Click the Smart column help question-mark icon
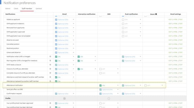Image resolution: width=194 pixels, height=108 pixels. (156, 14)
